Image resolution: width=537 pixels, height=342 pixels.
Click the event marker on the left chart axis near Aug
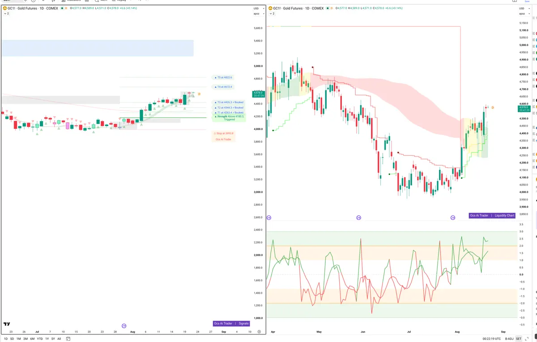[x=124, y=326]
